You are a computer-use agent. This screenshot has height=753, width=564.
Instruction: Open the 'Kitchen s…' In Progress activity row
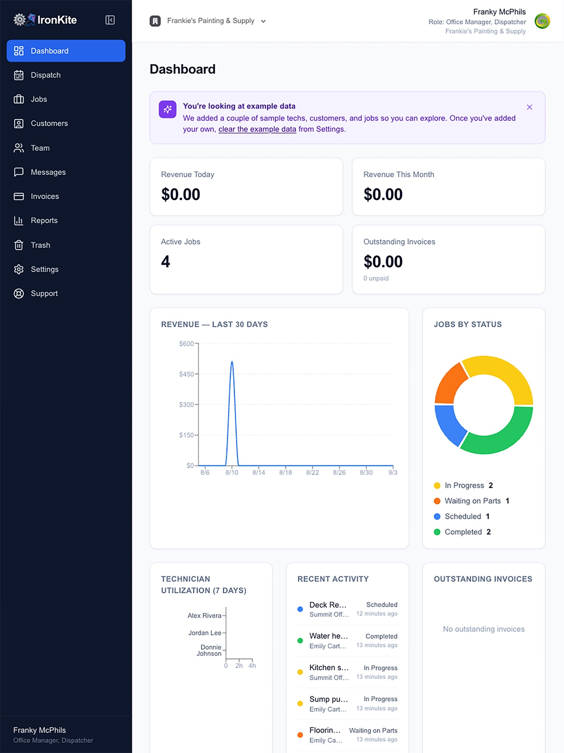(x=347, y=672)
